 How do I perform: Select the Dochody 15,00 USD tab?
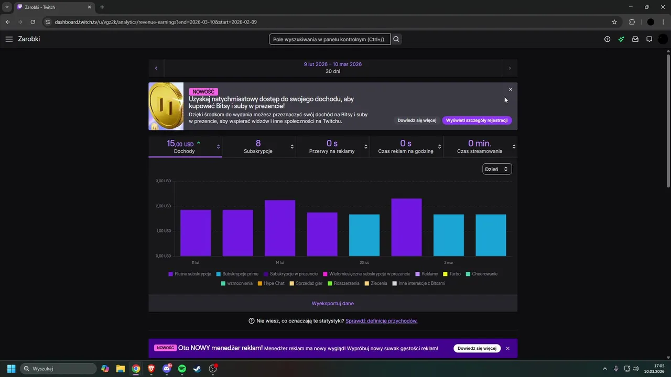(185, 147)
